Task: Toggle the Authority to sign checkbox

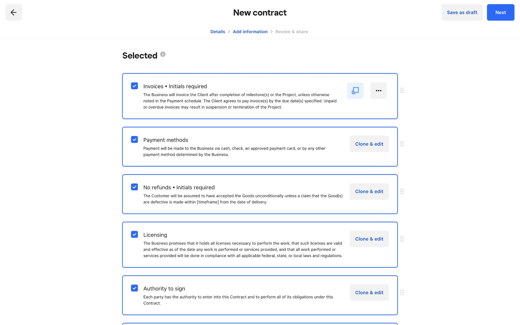Action: coord(134,288)
